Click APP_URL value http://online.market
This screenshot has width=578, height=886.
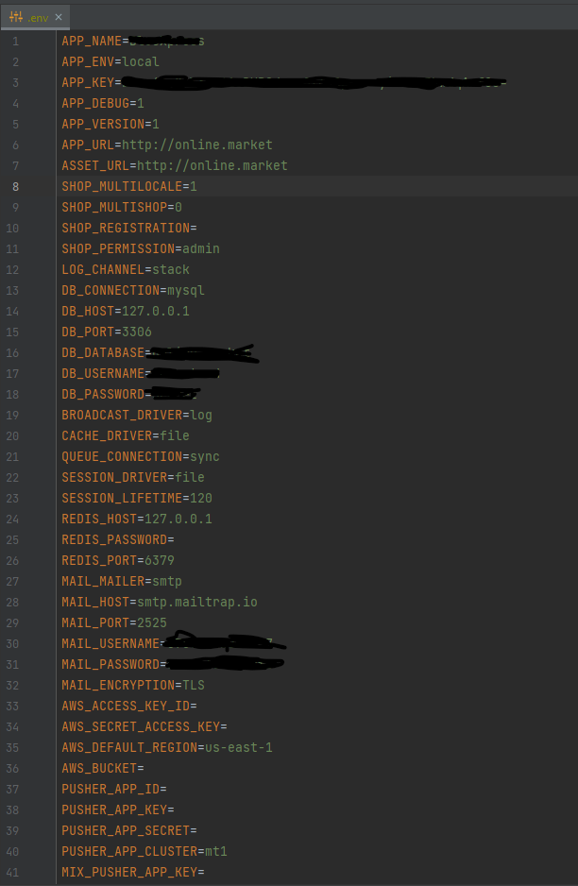197,145
